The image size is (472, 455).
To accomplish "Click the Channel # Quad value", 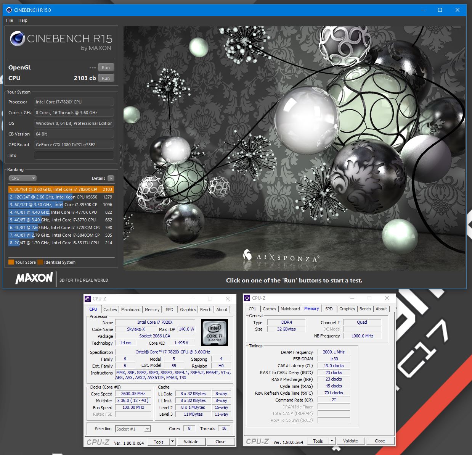I will click(362, 322).
